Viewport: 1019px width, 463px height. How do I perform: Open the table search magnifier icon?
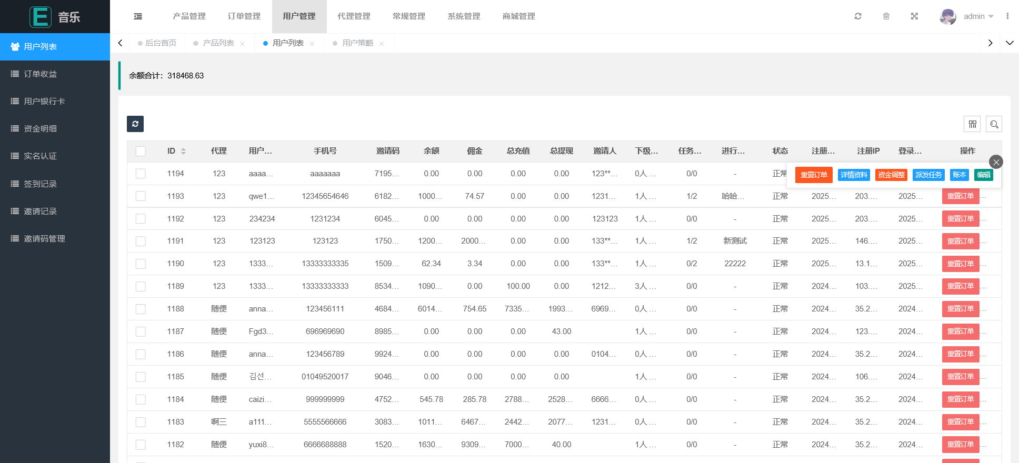pyautogui.click(x=994, y=124)
